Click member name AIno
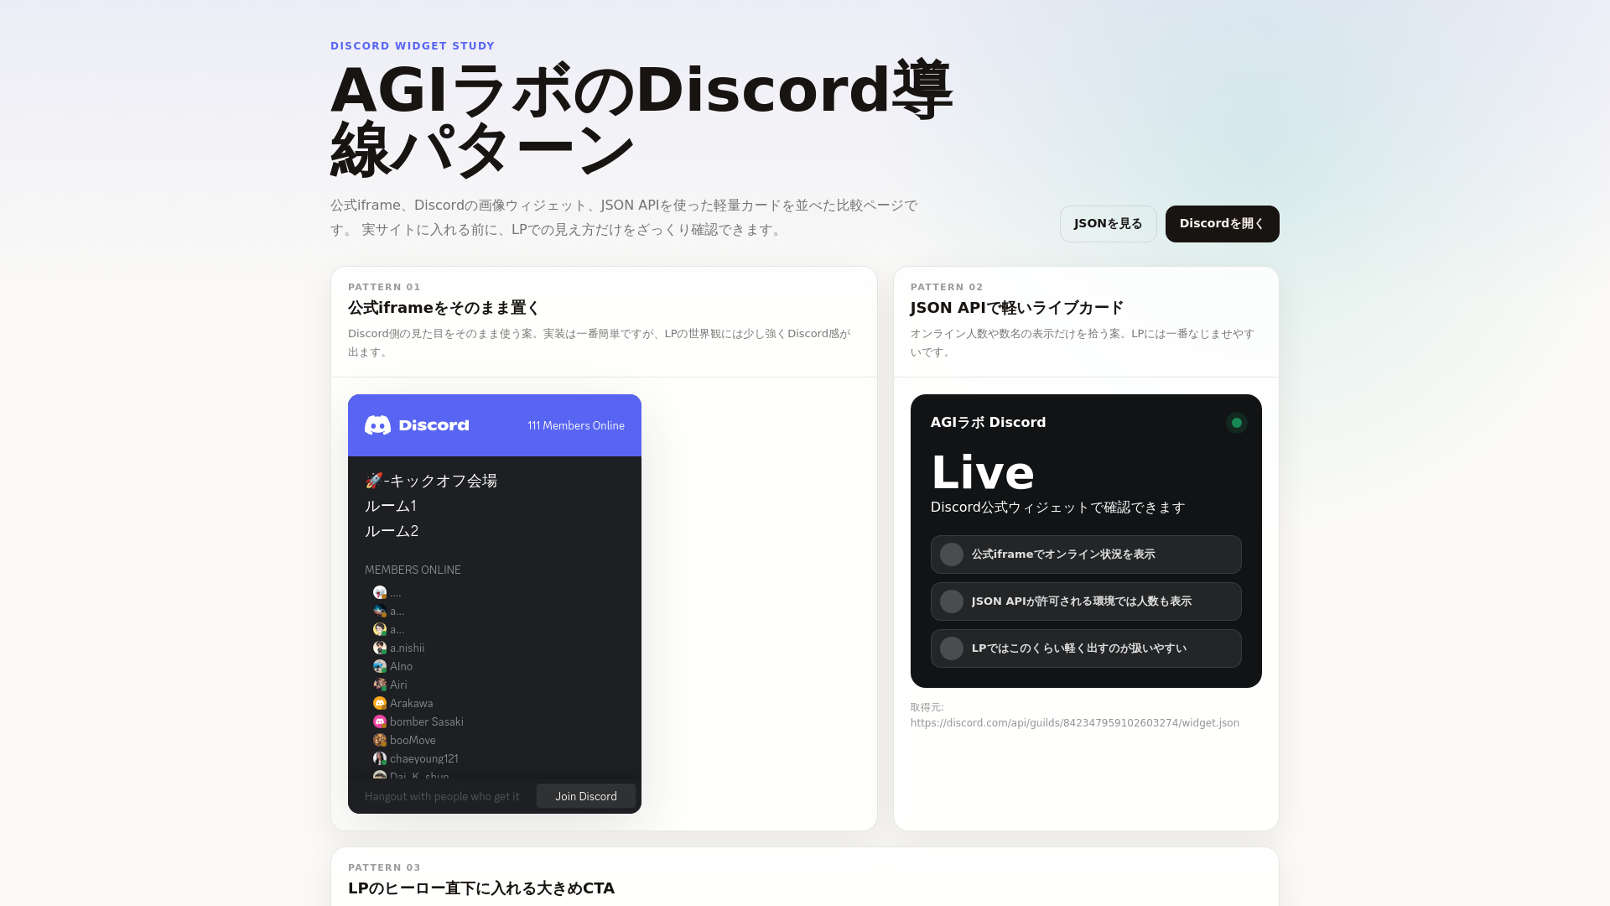 tap(401, 666)
